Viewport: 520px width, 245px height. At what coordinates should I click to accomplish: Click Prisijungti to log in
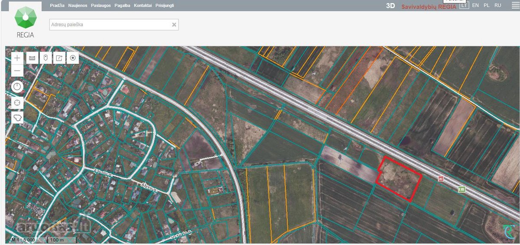(166, 6)
